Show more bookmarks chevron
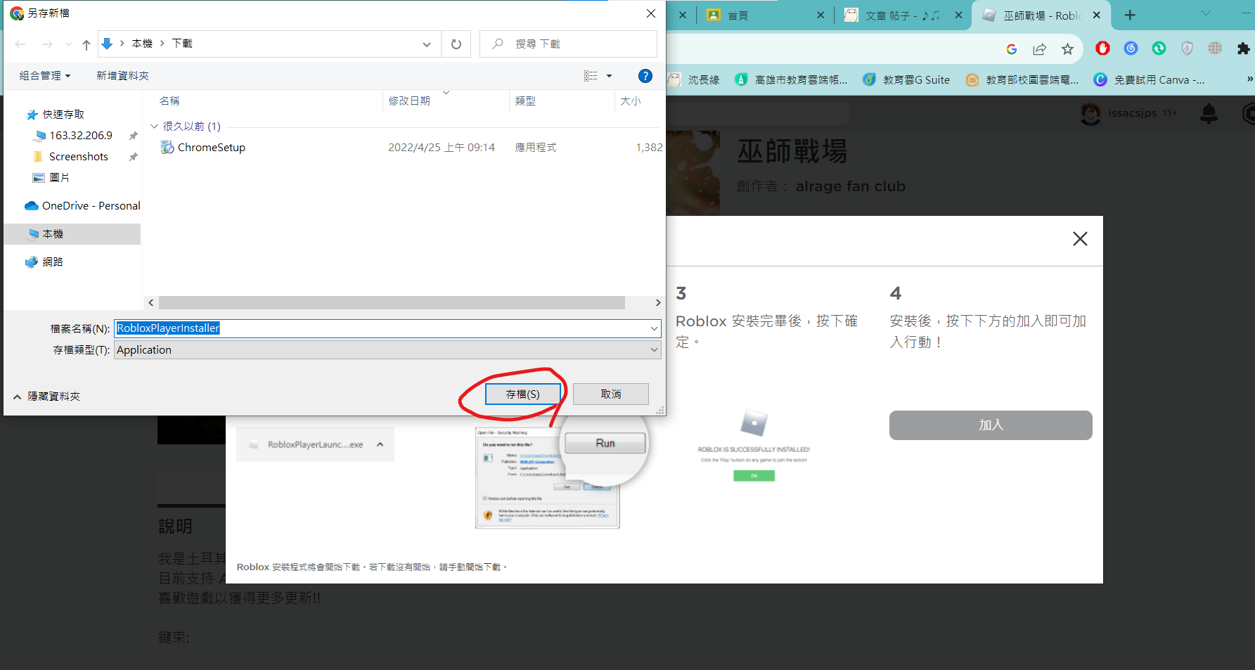This screenshot has height=670, width=1255. (x=1249, y=79)
